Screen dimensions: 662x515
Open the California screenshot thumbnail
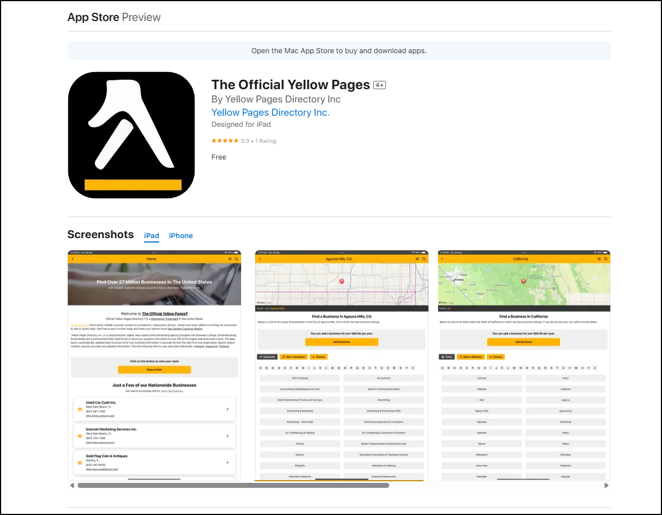pos(523,365)
